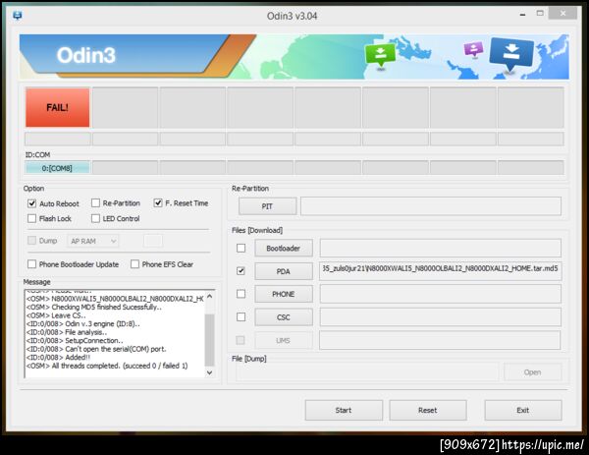The width and height of the screenshot is (589, 455).
Task: Click the green download icon in banner
Action: [x=380, y=55]
